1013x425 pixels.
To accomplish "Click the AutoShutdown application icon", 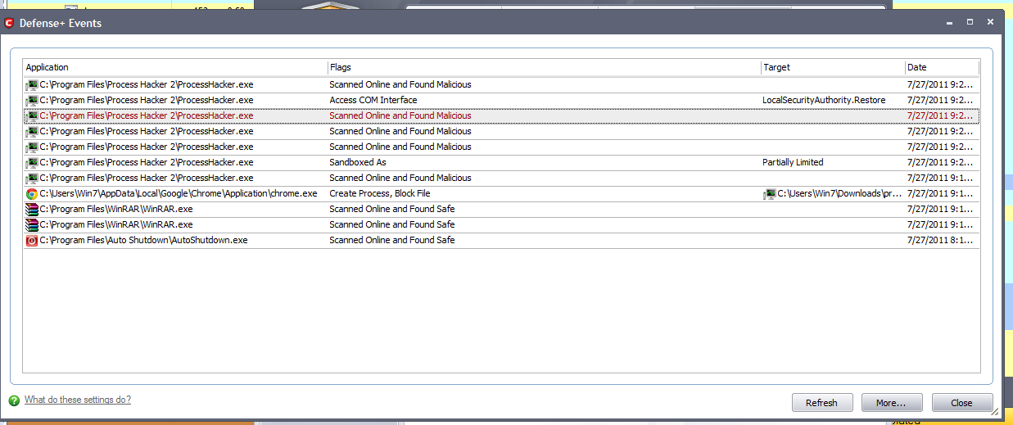I will point(32,240).
